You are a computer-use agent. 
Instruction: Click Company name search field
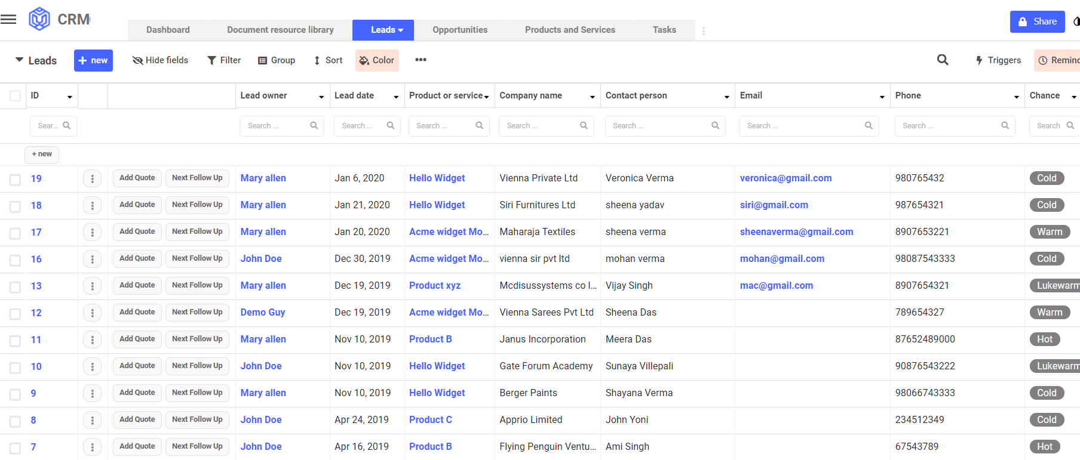547,126
